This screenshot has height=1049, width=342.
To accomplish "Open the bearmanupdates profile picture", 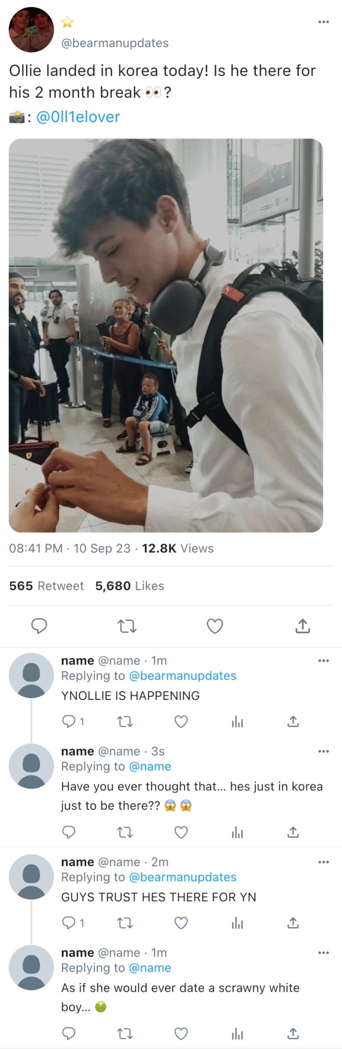I will pos(31,30).
